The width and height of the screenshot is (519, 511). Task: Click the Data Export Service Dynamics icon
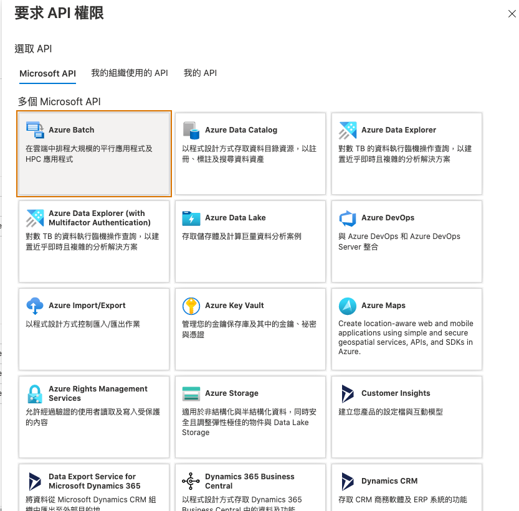pyautogui.click(x=35, y=482)
